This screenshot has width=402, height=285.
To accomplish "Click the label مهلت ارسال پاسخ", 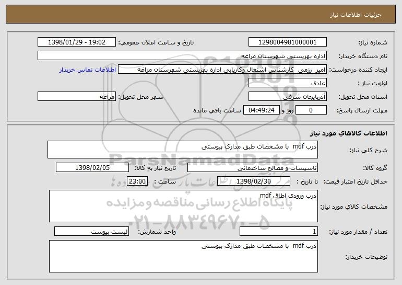I will [362, 110].
